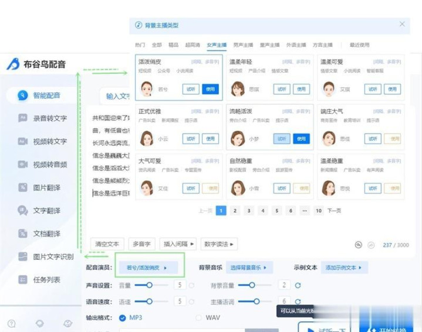Click the text line starting 共和国迎来了
The height and width of the screenshot is (332, 422).
(111, 118)
